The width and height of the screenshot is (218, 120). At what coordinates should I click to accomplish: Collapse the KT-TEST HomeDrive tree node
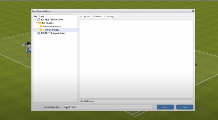coord(36,20)
